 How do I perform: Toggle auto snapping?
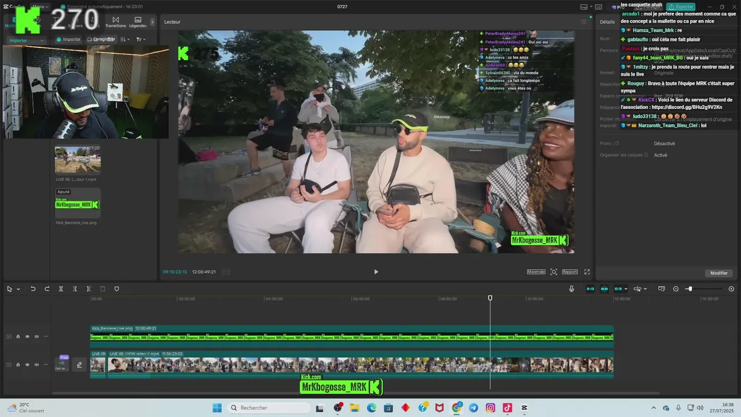coord(604,289)
